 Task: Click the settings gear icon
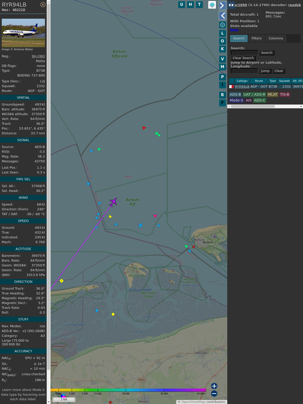pos(222,25)
